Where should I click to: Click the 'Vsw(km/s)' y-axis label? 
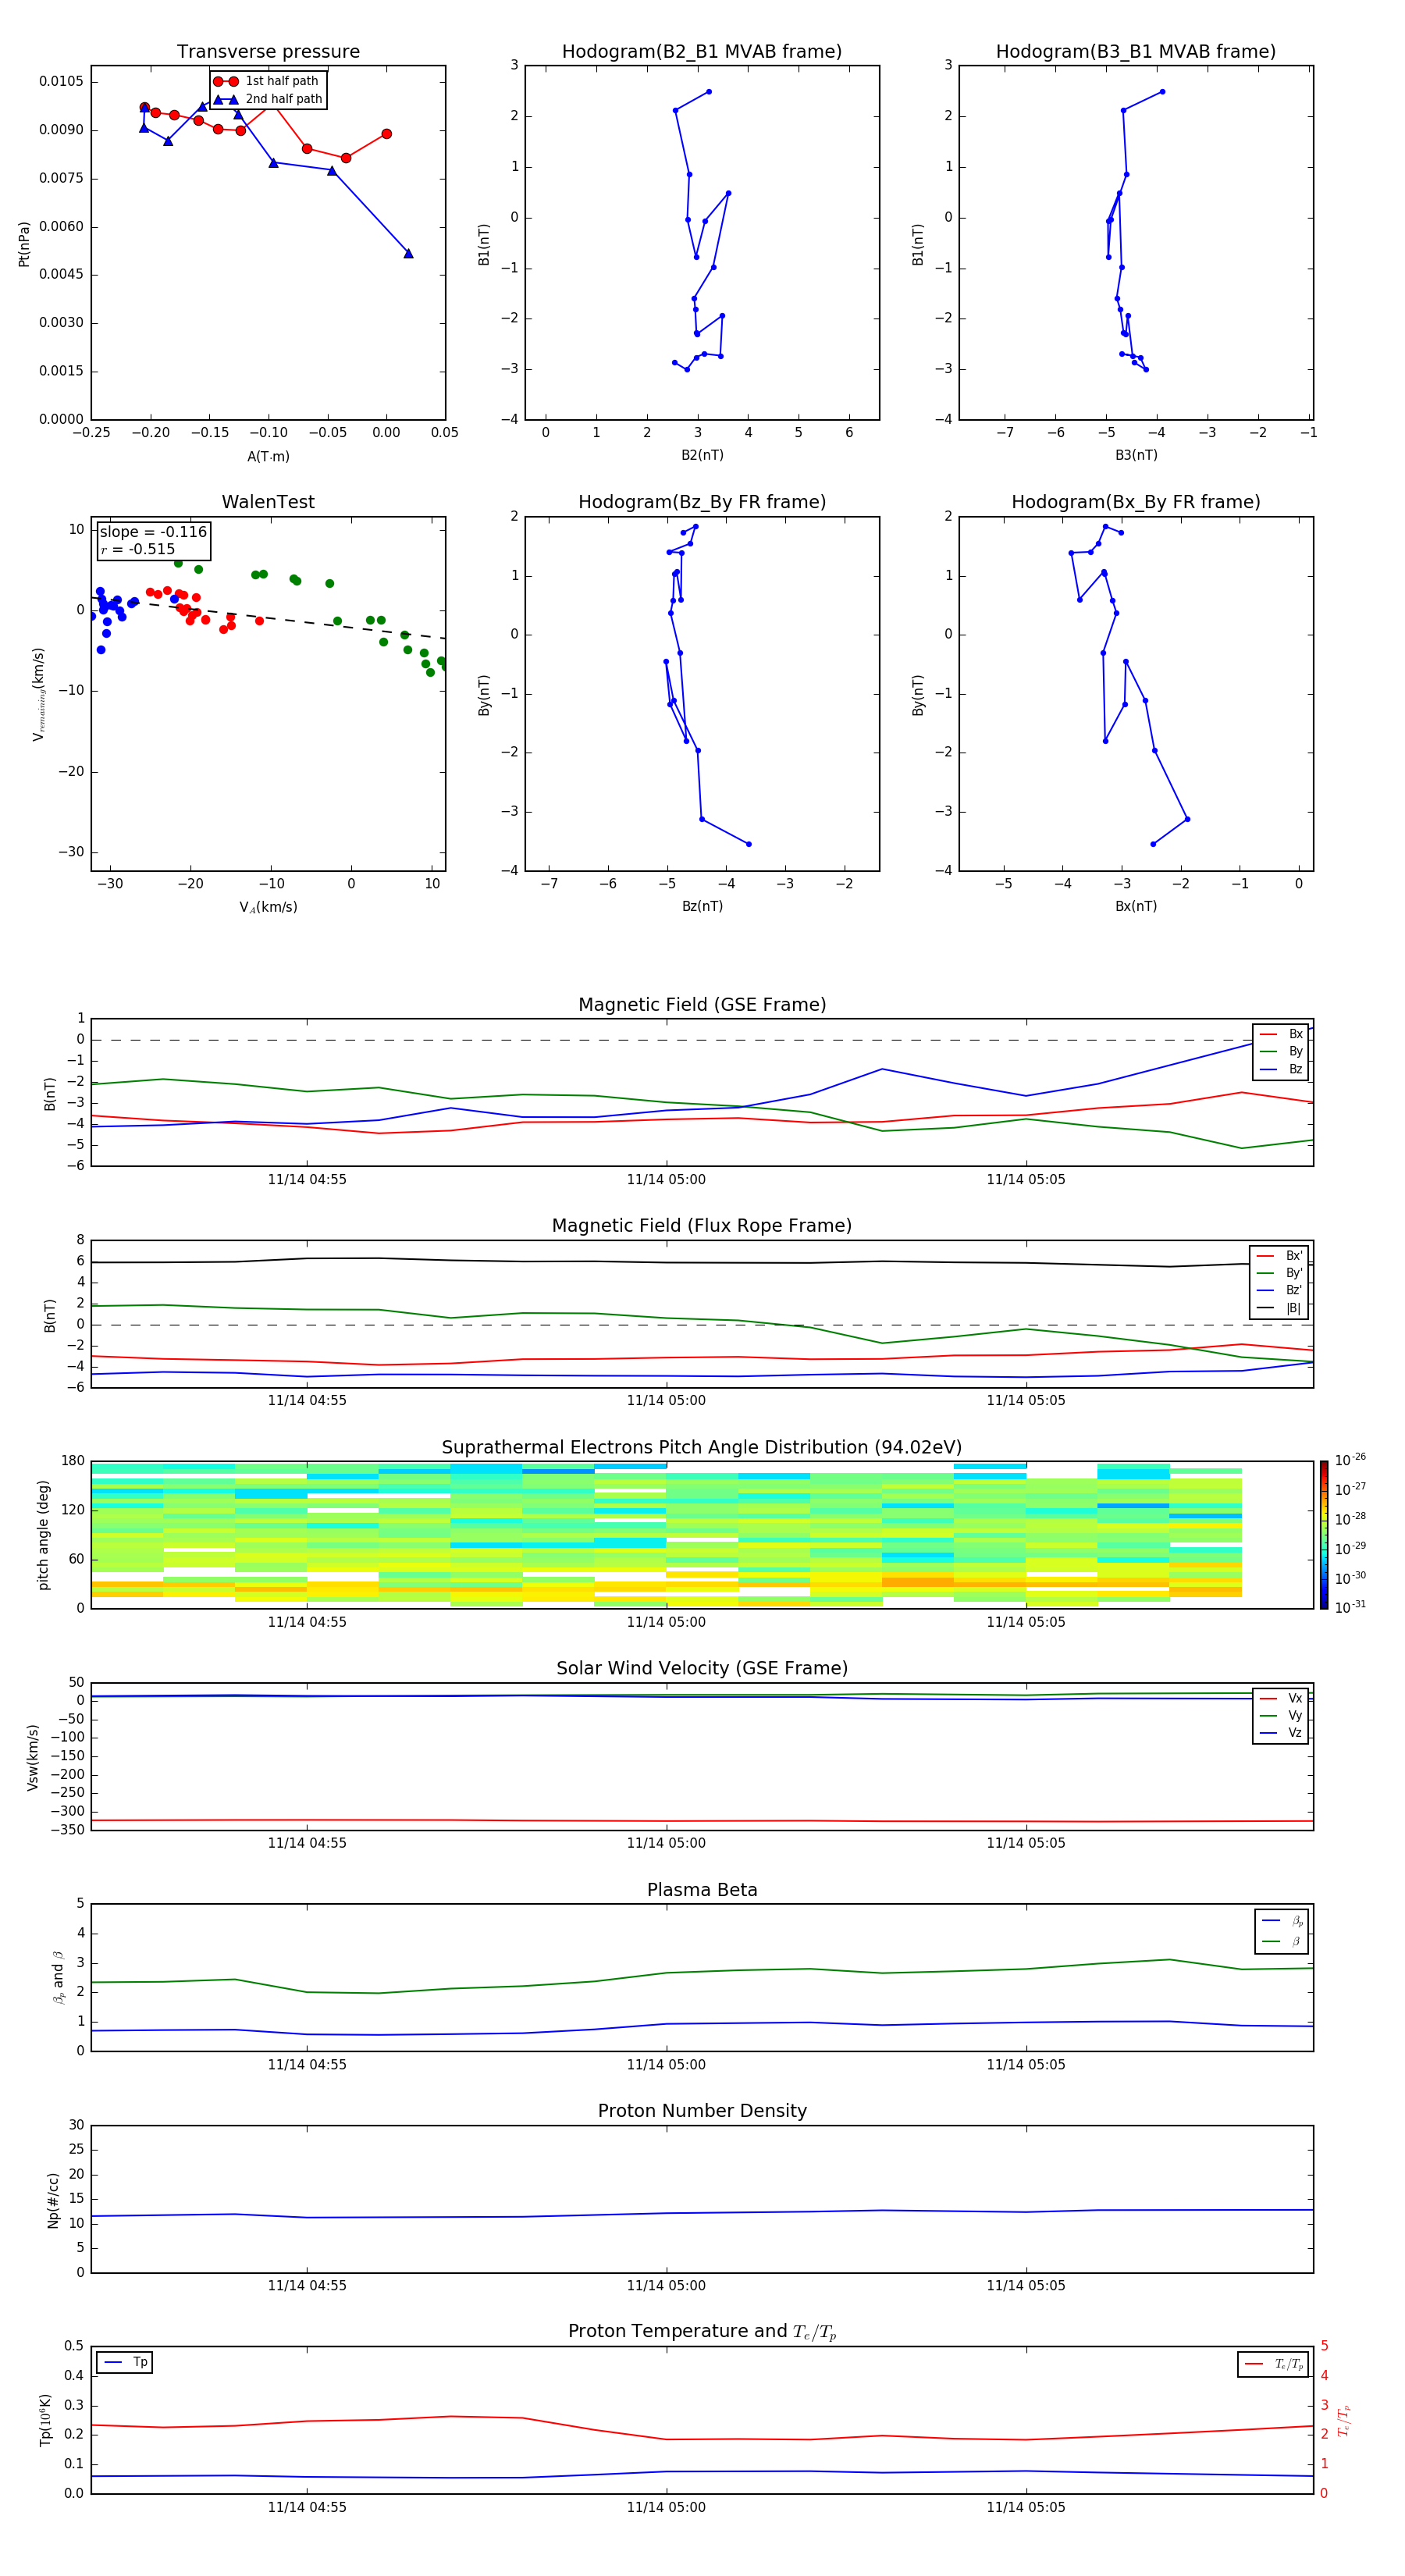[x=32, y=1757]
